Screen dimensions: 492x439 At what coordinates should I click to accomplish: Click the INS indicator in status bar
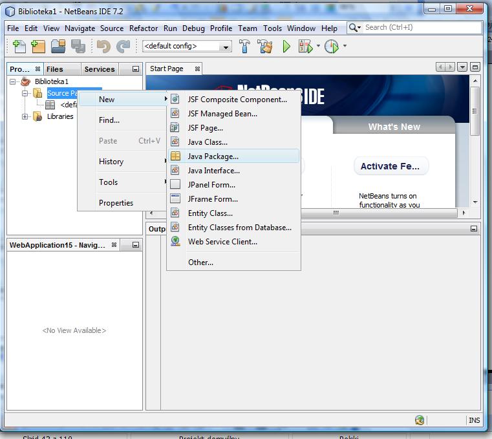pyautogui.click(x=474, y=420)
